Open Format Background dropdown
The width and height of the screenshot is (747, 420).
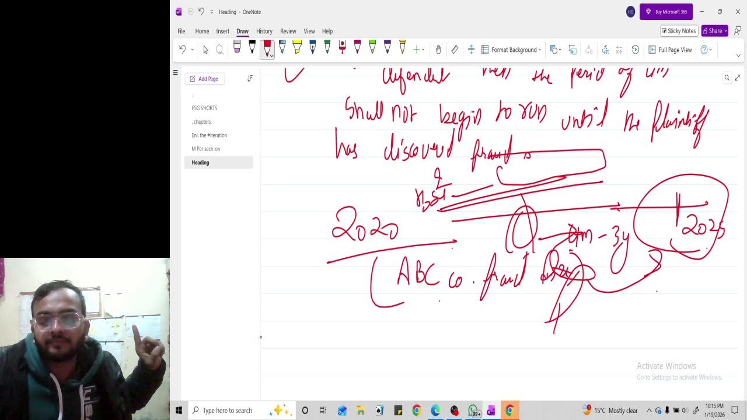click(511, 50)
